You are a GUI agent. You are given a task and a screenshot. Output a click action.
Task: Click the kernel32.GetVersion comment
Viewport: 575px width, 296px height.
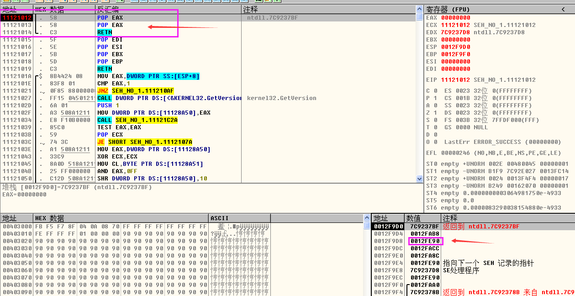282,98
